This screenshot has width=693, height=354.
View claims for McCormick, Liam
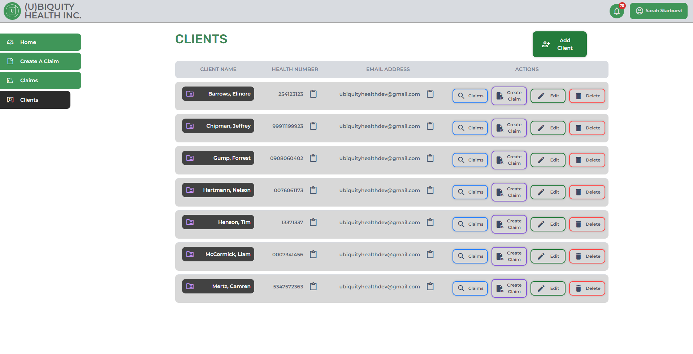coord(470,256)
